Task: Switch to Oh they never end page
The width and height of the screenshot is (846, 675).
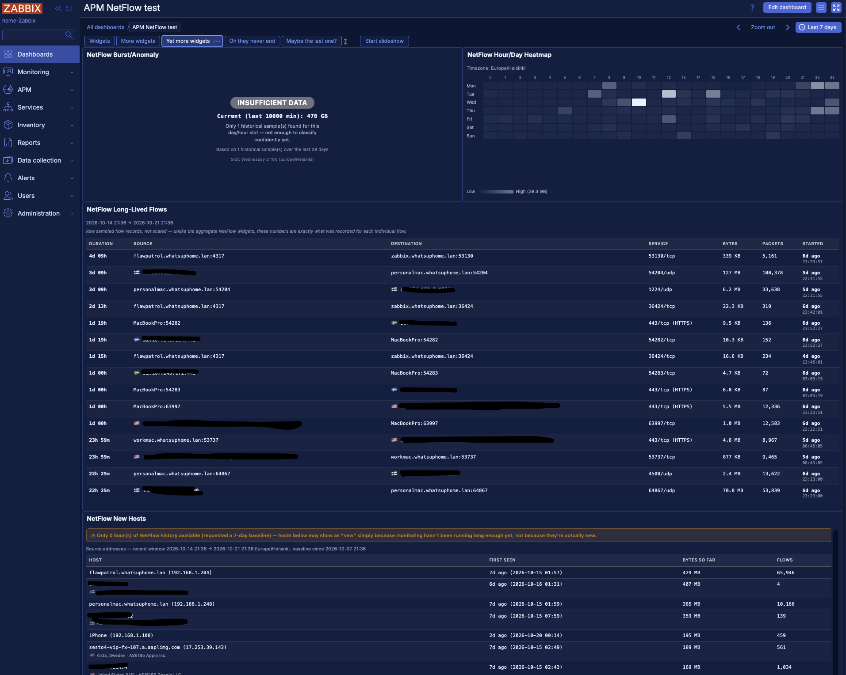Action: pyautogui.click(x=252, y=41)
